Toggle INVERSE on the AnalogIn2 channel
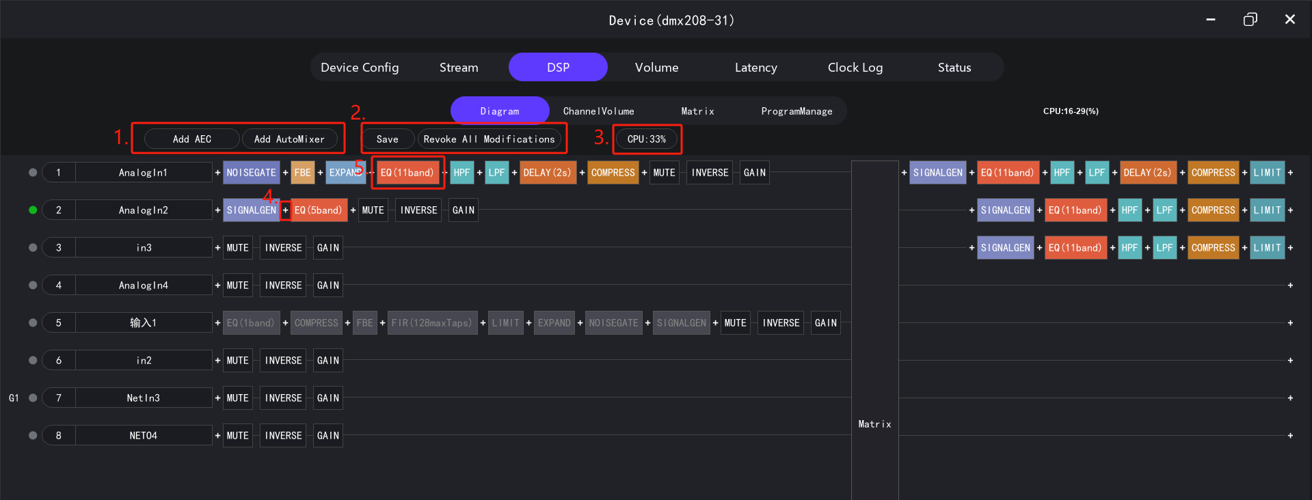 click(418, 210)
